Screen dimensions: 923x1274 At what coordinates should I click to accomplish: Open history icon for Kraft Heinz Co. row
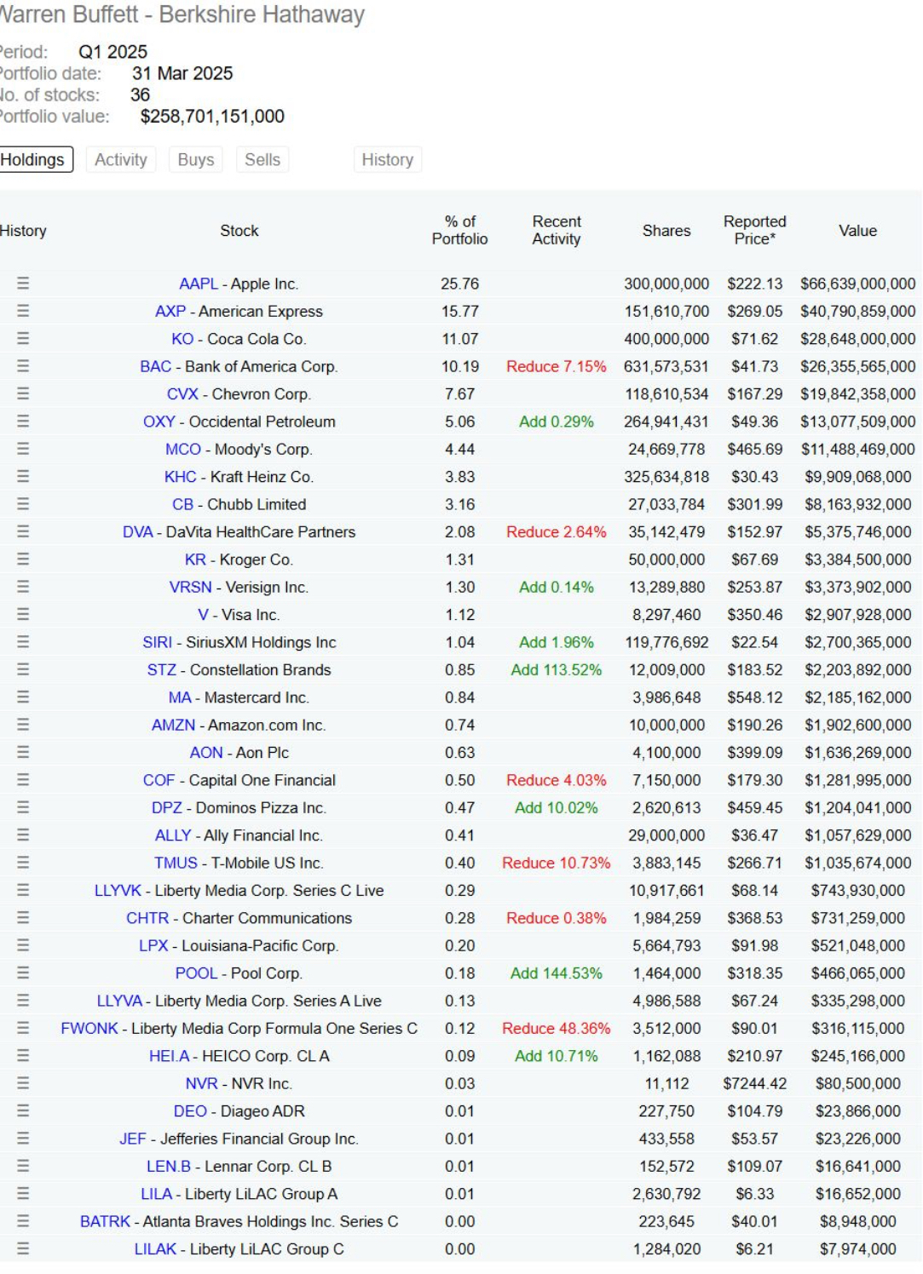pos(23,477)
